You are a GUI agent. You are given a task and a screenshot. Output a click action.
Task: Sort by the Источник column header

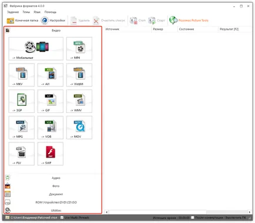tap(127, 29)
